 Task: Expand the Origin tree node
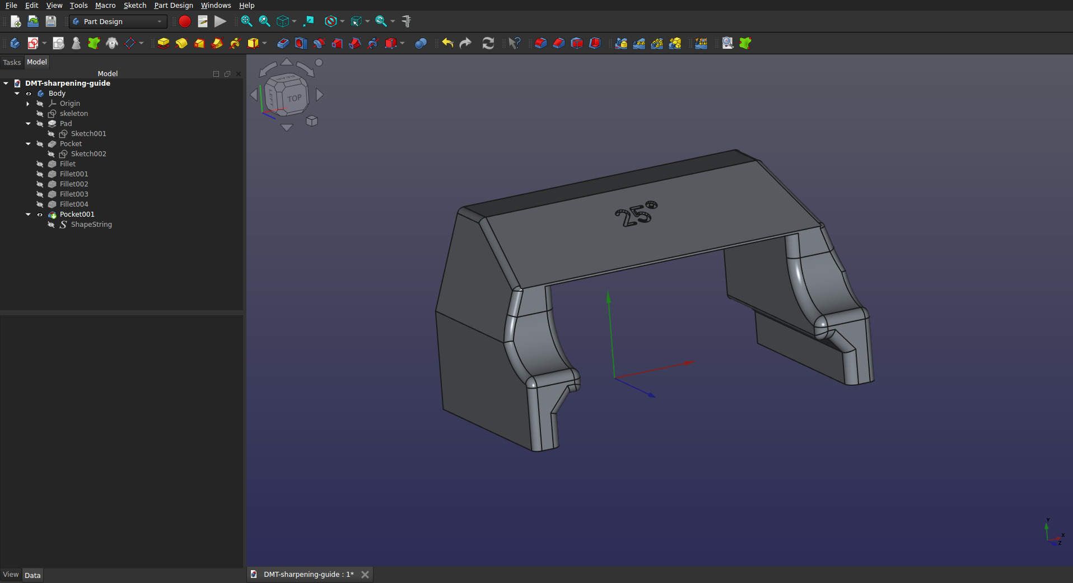(x=28, y=104)
